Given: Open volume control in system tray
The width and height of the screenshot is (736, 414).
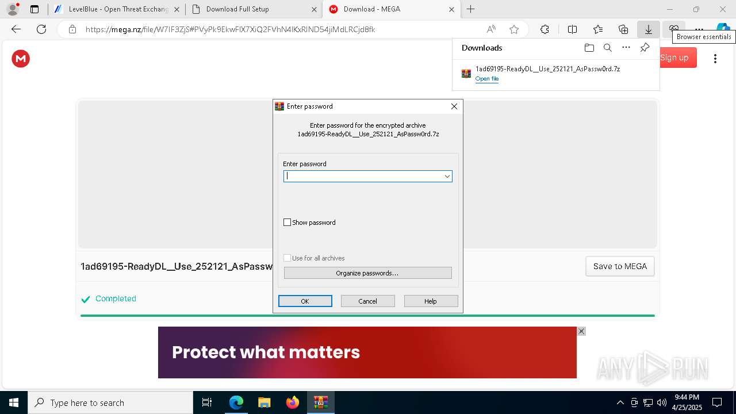Looking at the screenshot, I should 662,402.
